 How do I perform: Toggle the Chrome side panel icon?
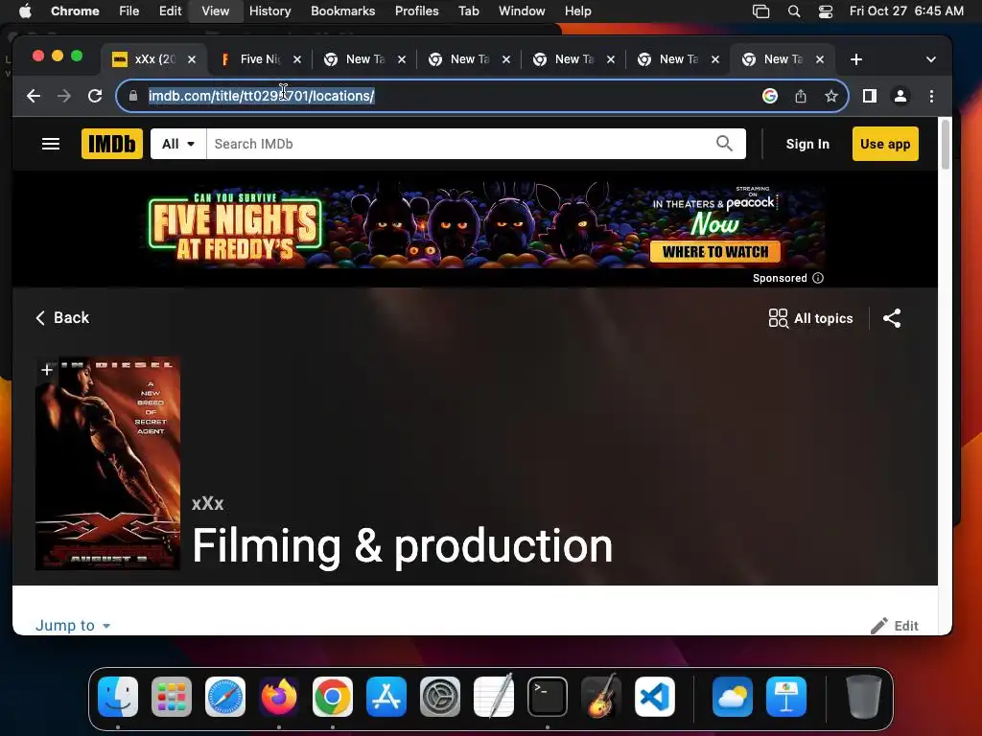coord(869,96)
